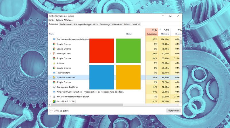The image size is (230, 128).
Task: Click the 0,7% processor value
Action: coord(155,39)
